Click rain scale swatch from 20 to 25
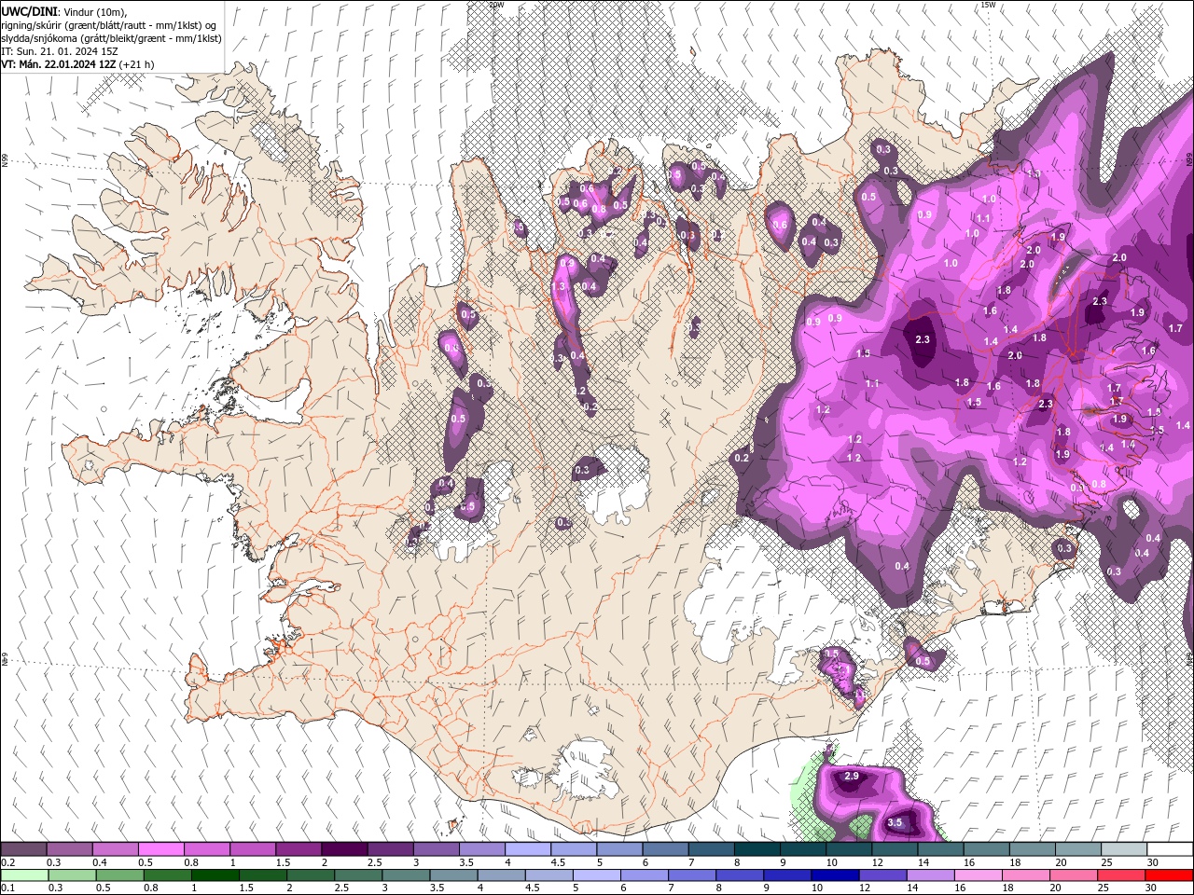Screen dimensions: 1194x895 (1074, 874)
